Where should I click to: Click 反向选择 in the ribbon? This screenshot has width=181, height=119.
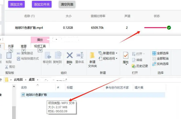(160, 64)
